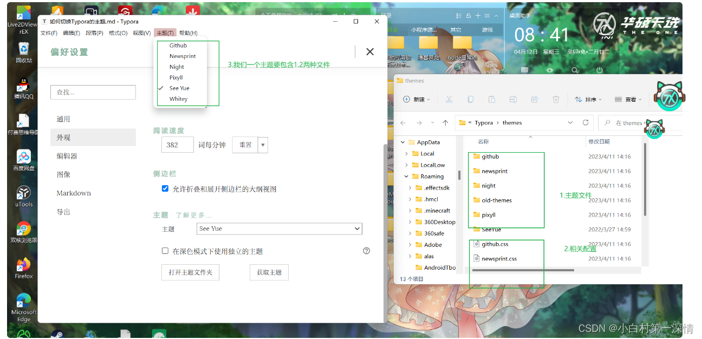
Task: Click the power icon in desktop assistant widget
Action: pyautogui.click(x=600, y=70)
